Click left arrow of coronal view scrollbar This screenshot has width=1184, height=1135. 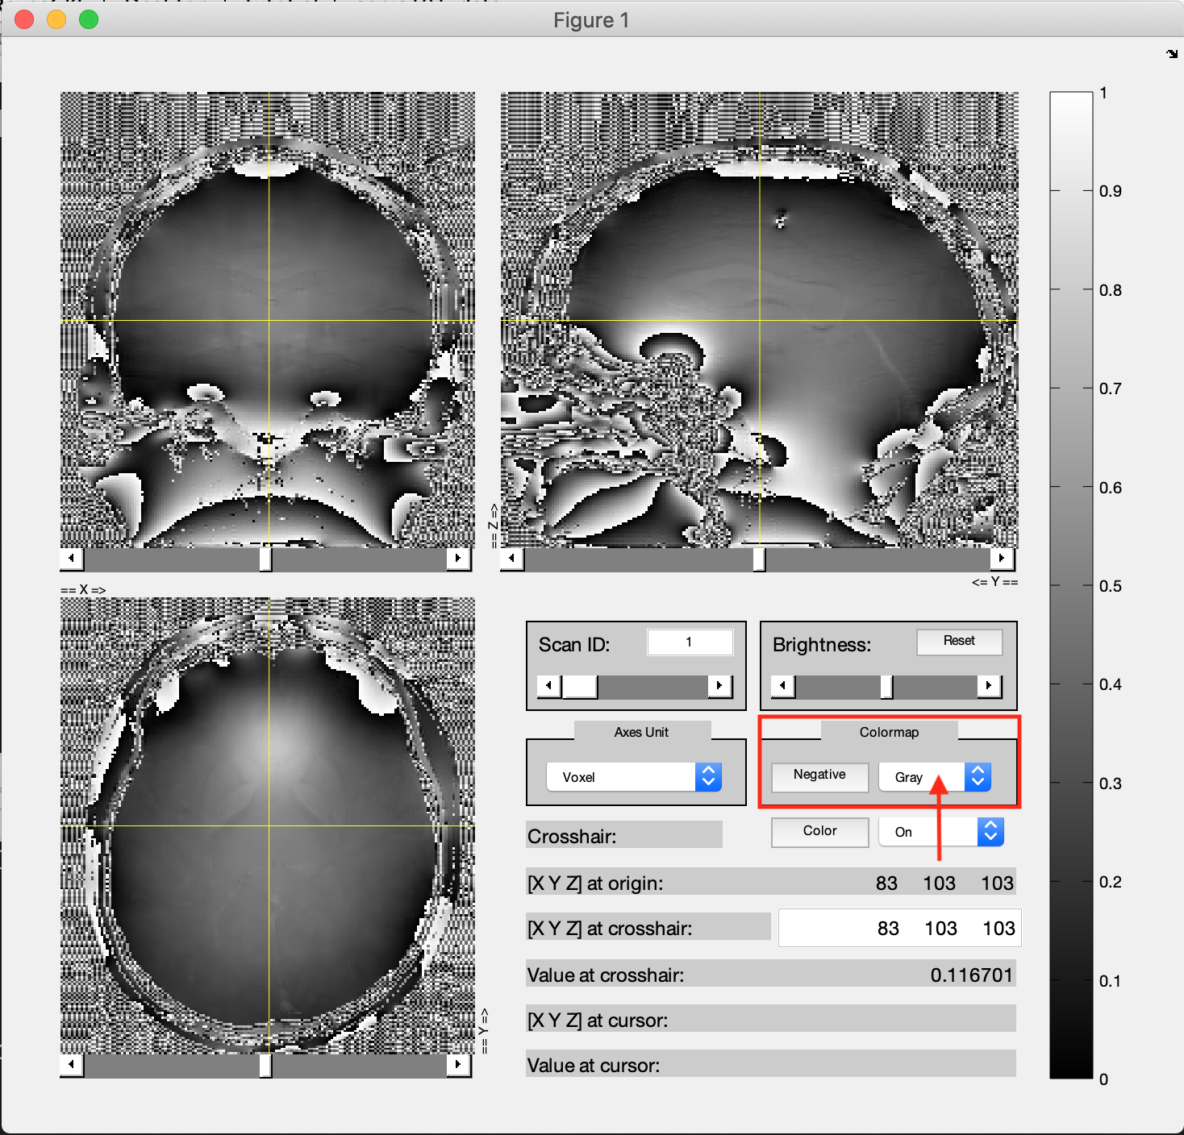click(x=72, y=558)
